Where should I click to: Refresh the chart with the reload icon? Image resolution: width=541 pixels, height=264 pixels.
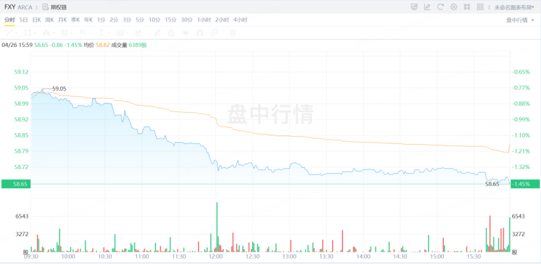[441, 7]
